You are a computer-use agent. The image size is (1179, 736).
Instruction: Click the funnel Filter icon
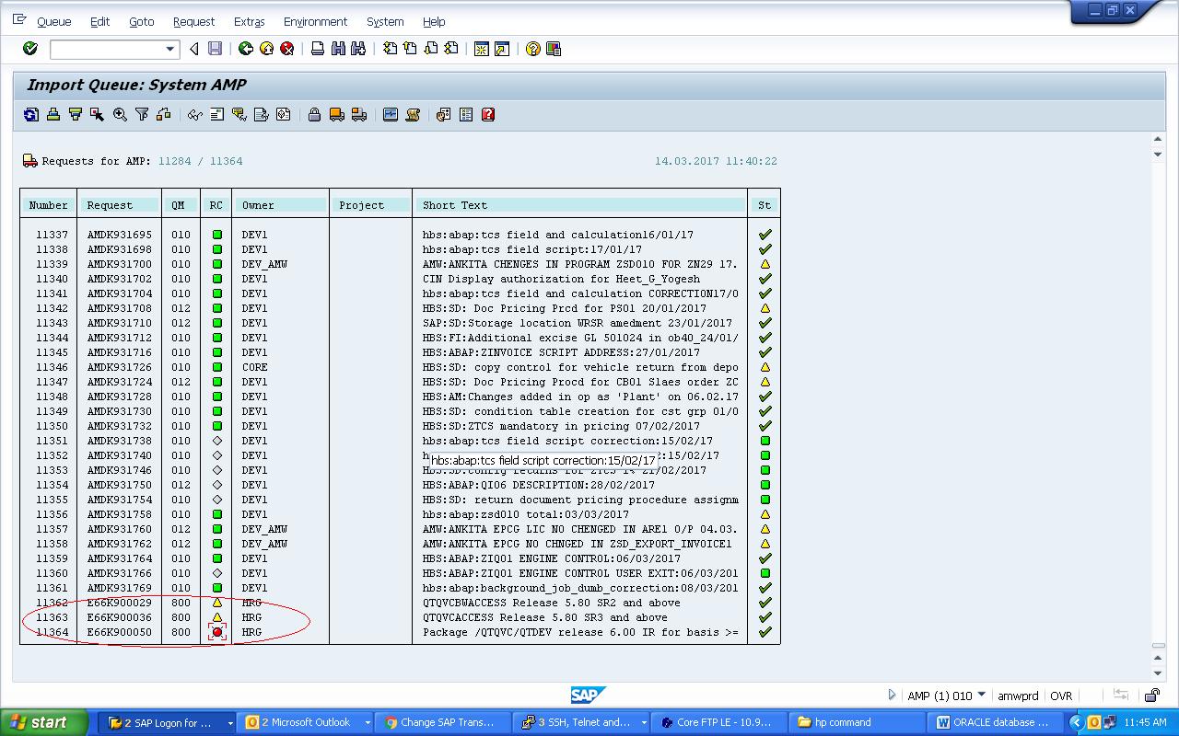[x=142, y=114]
